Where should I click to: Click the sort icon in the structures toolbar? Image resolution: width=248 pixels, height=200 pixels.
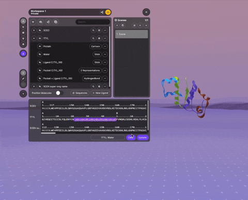coord(48,22)
